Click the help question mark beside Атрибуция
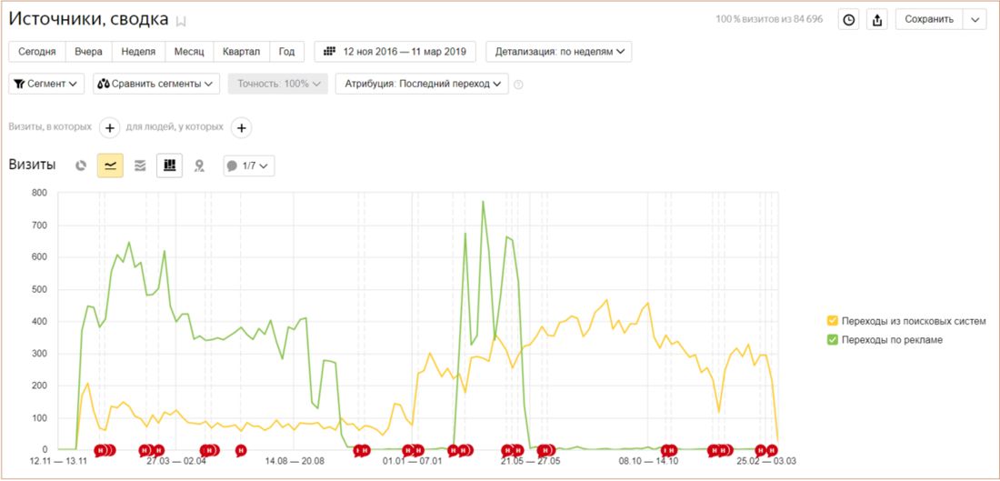 [x=518, y=85]
